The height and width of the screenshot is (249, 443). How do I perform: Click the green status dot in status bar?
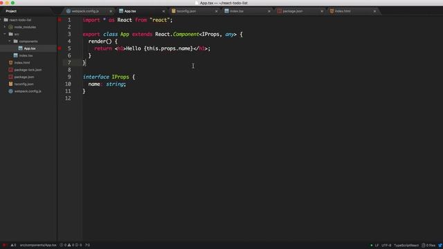372,246
